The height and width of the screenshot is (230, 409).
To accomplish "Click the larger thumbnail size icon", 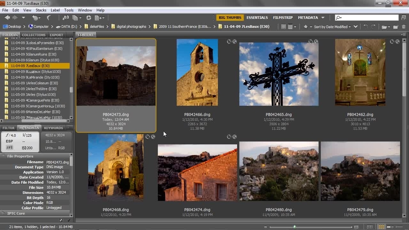I will click(356, 227).
